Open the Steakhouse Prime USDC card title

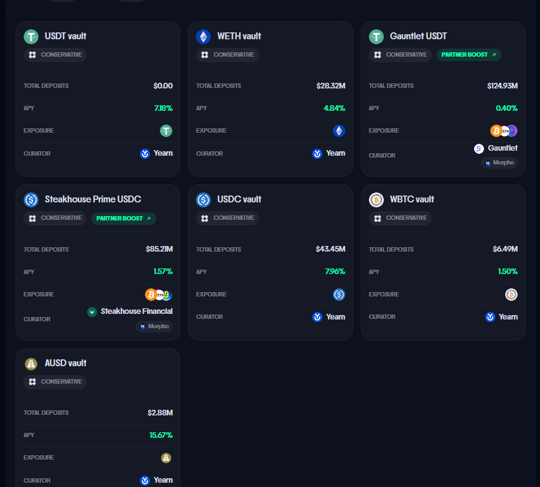click(x=93, y=199)
